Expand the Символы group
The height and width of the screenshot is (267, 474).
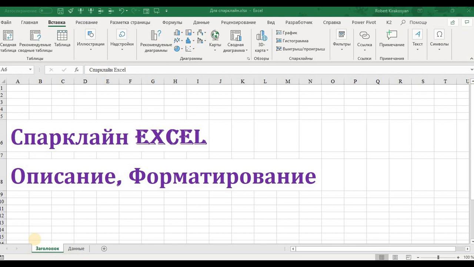pyautogui.click(x=439, y=41)
